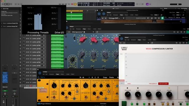The width and height of the screenshot is (189, 106).
Task: Click the Weiss W logo
Action: [x=124, y=49]
